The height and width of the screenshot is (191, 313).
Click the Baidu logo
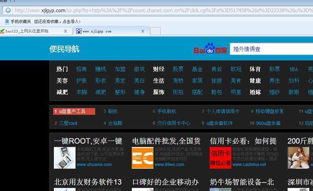[210, 49]
